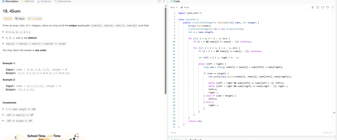View the Submissions tab
This screenshot has height=140, width=337.
point(63,1)
